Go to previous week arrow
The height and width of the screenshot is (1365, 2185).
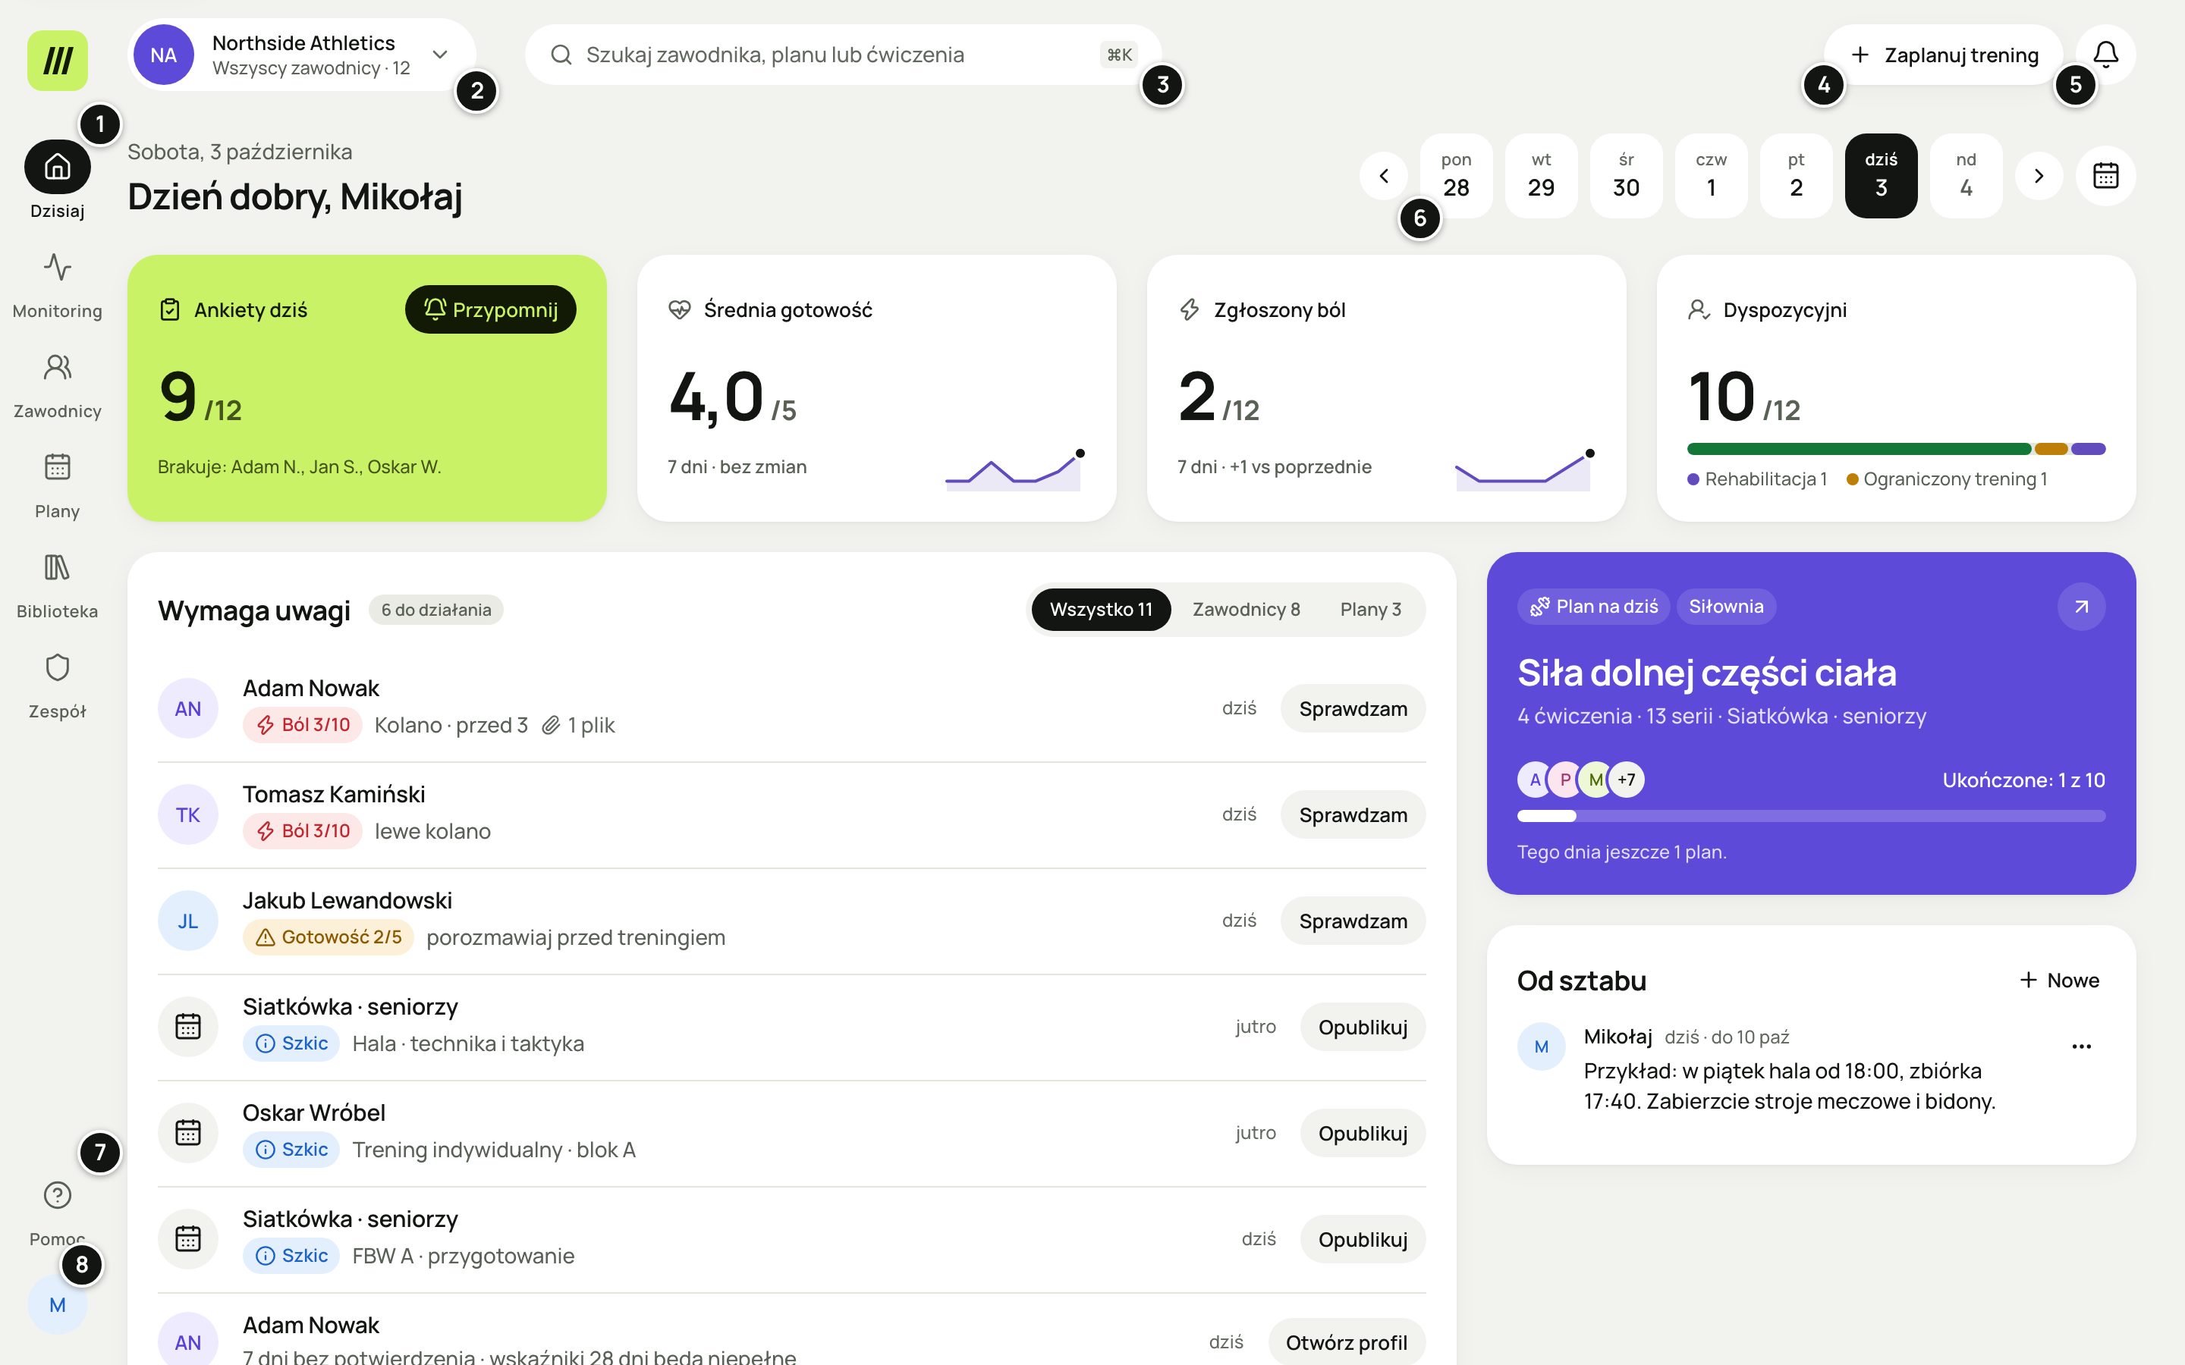click(x=1383, y=175)
